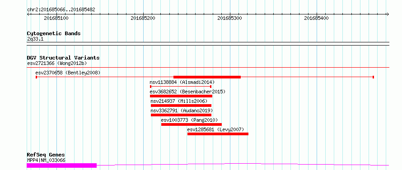Click the ruler at position 201685300
Viewport: 402px width, 170px height.
pyautogui.click(x=230, y=18)
